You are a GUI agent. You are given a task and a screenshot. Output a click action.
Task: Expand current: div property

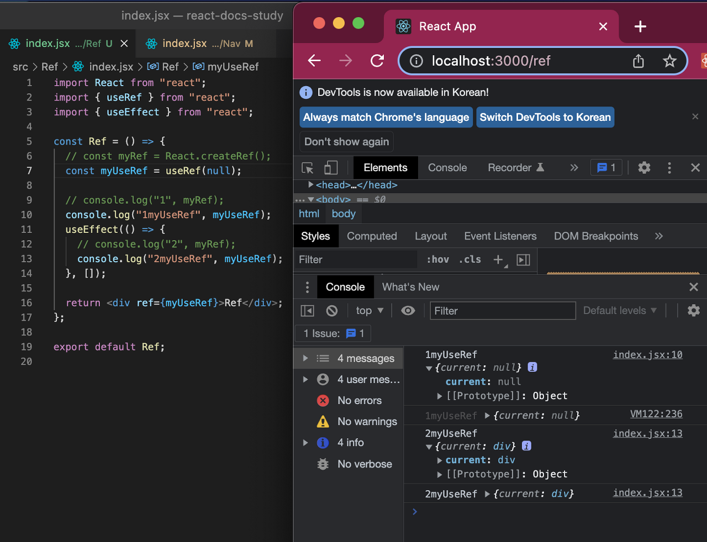click(x=440, y=460)
